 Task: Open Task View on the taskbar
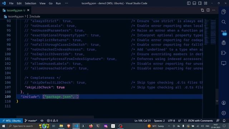54,126
